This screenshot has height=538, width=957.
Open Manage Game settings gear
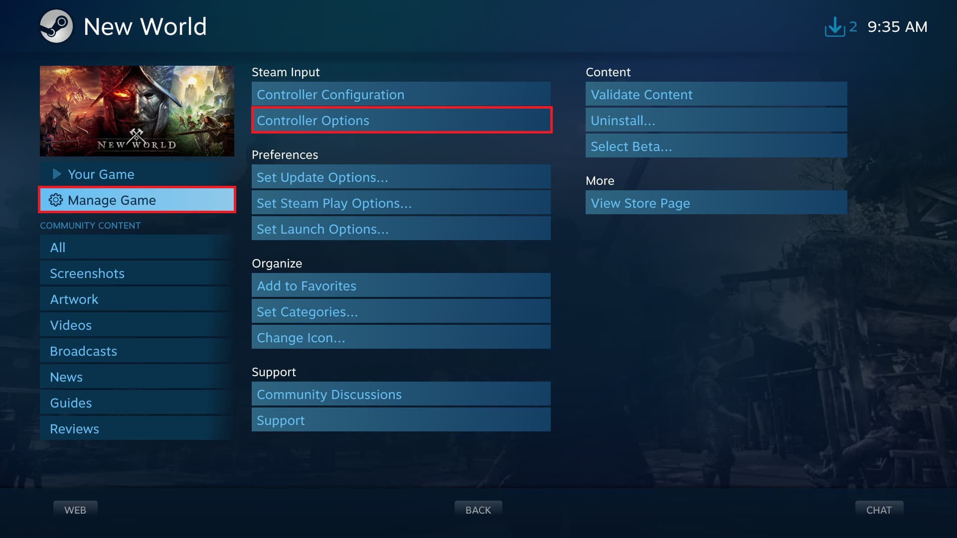tap(55, 200)
